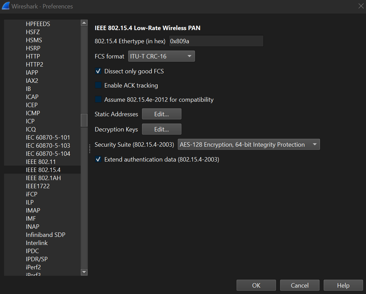Select the Infiniband SDP protocol entry
Image resolution: width=366 pixels, height=294 pixels.
(x=45, y=235)
